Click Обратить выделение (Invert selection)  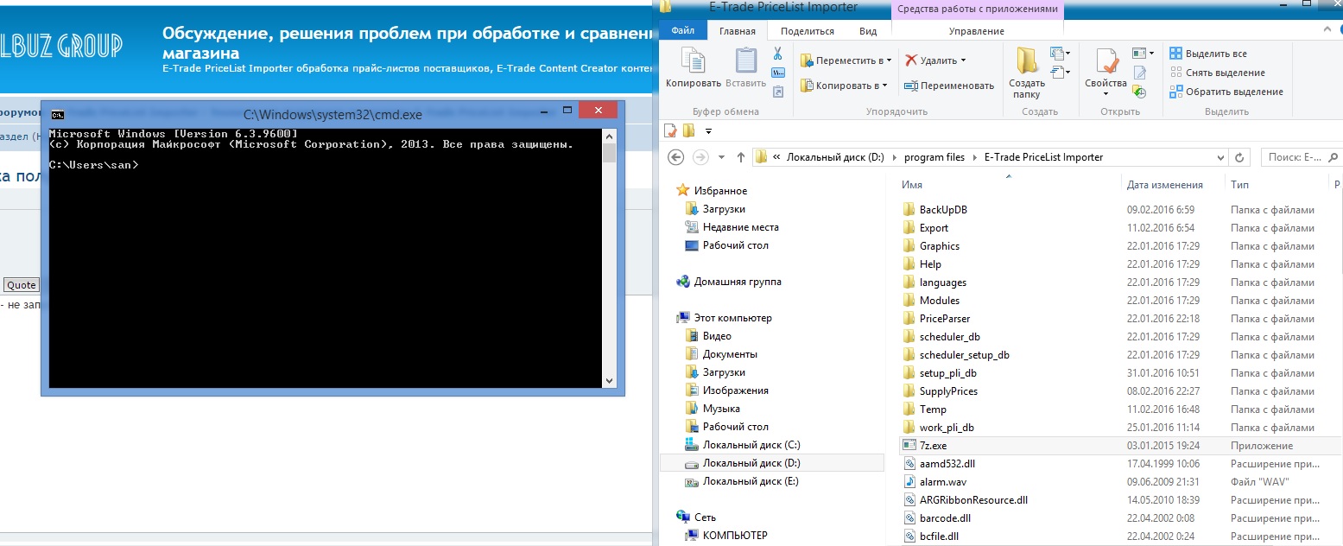click(x=1226, y=92)
